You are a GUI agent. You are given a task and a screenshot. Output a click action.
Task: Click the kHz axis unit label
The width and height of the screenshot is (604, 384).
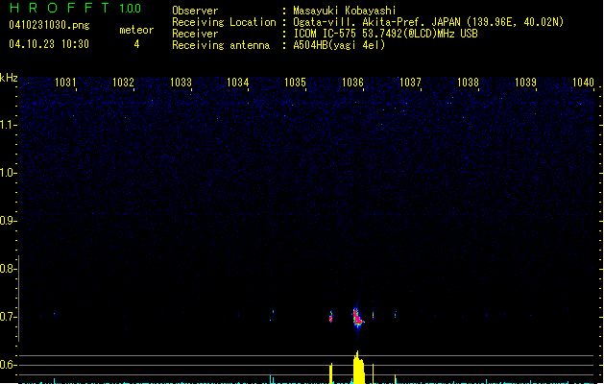(9, 78)
